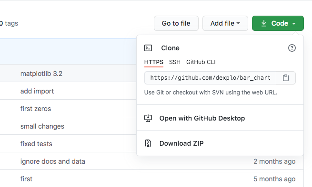Screen dimensions: 312x187
Task: Switch to the GitHub CLI tab
Action: point(201,62)
